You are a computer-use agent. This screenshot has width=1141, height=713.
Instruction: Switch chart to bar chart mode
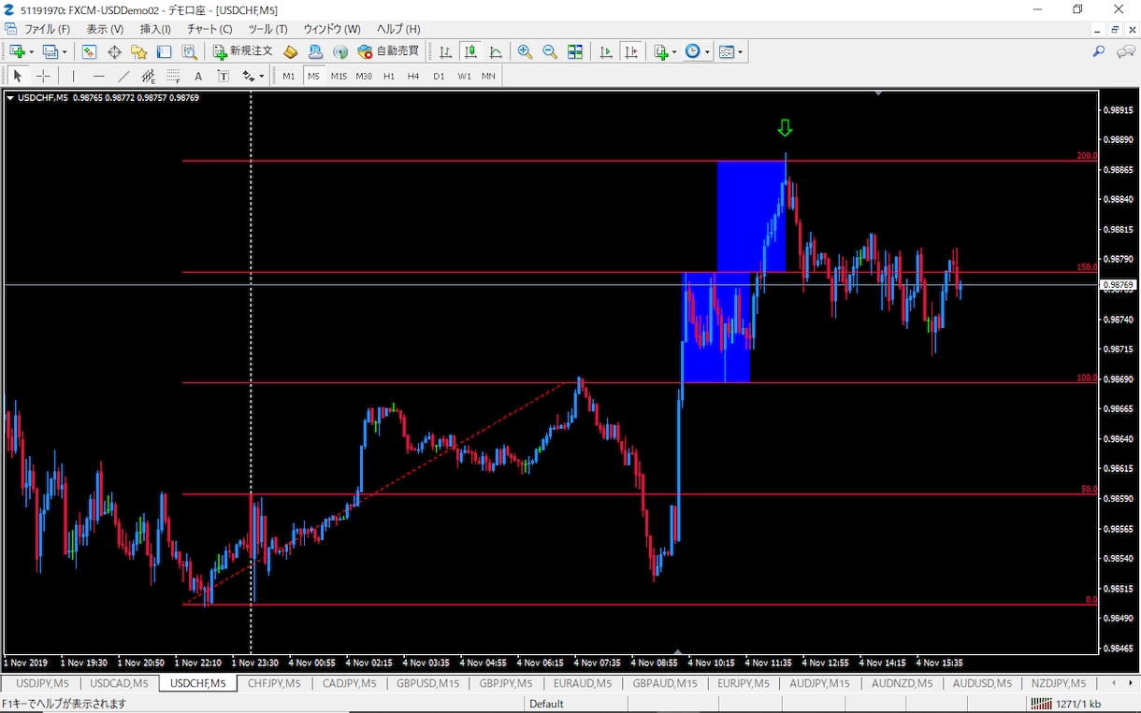(x=446, y=52)
